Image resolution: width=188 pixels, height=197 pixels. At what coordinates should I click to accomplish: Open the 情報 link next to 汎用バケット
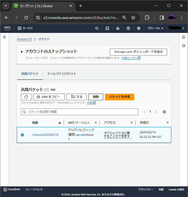coord(53,90)
